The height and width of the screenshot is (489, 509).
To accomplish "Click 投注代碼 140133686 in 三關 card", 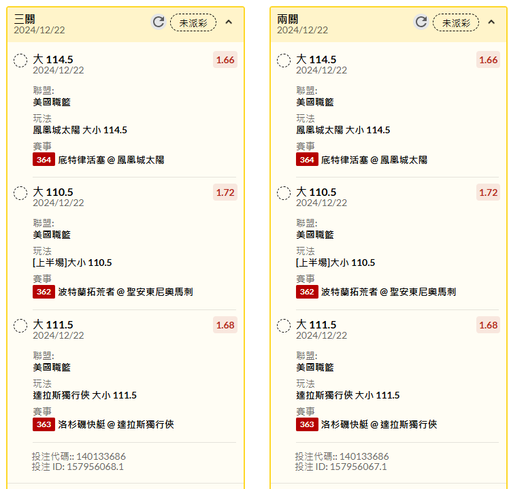I will [78, 456].
